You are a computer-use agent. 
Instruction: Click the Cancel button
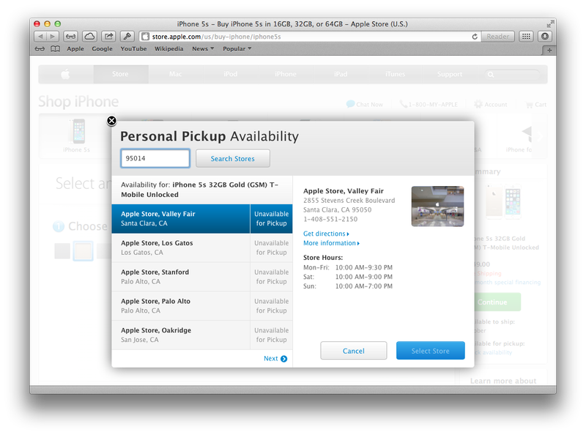pyautogui.click(x=354, y=351)
